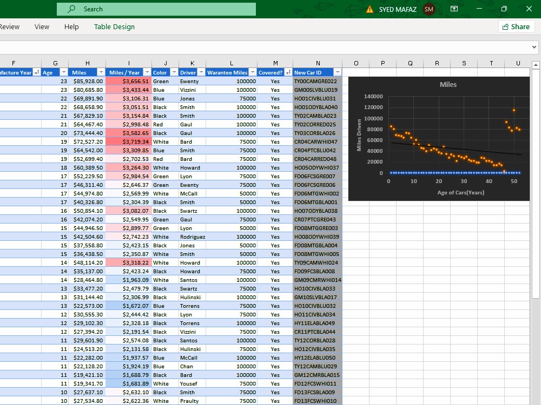Select cell with $2,742.23
The width and height of the screenshot is (541, 405).
click(129, 237)
